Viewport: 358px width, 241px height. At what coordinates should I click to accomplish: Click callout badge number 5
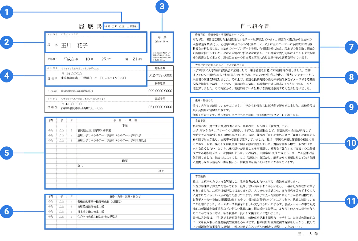pyautogui.click(x=6, y=153)
